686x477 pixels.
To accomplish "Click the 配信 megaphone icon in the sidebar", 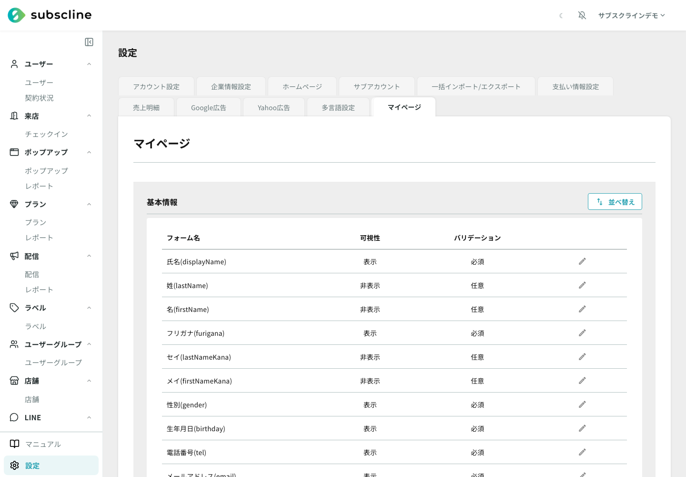I will tap(14, 256).
